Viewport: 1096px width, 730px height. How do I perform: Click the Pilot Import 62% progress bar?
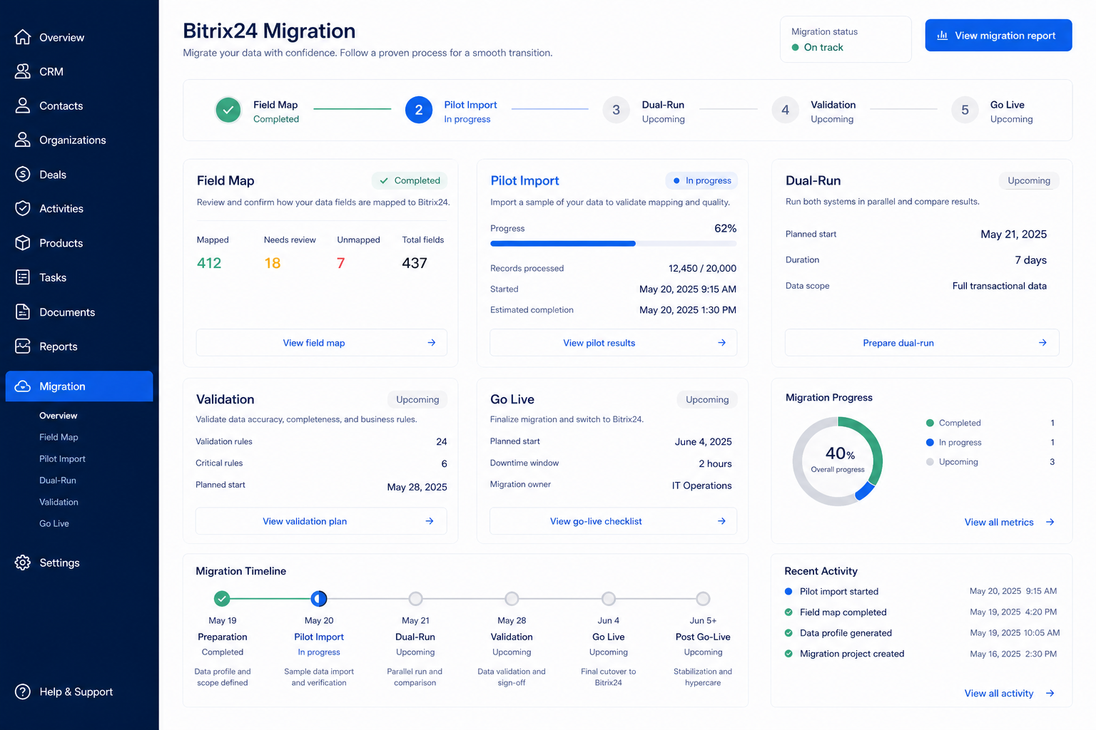pyautogui.click(x=614, y=244)
